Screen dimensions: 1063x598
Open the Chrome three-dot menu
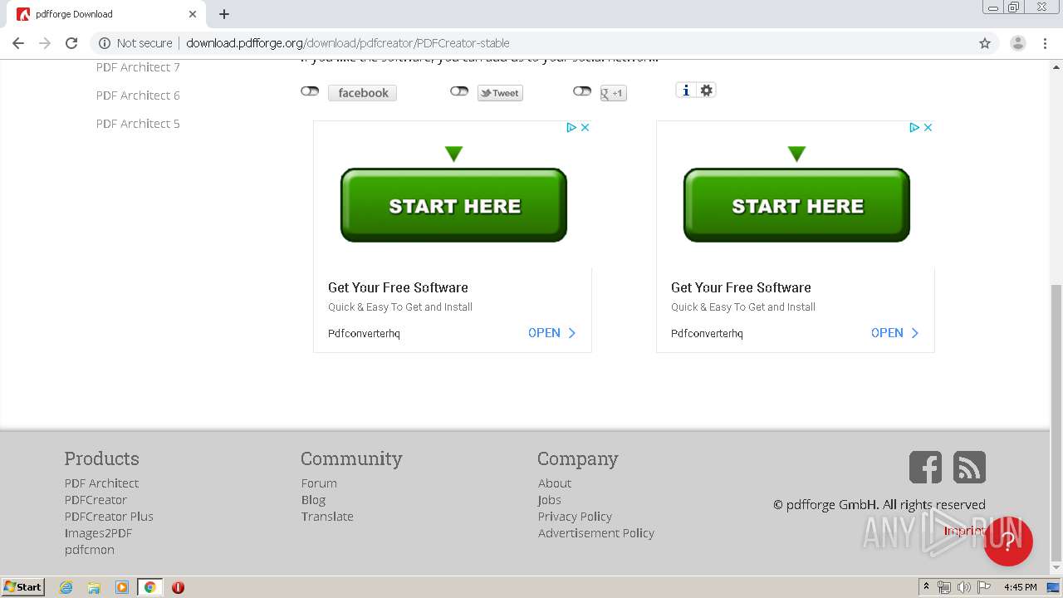coord(1045,43)
